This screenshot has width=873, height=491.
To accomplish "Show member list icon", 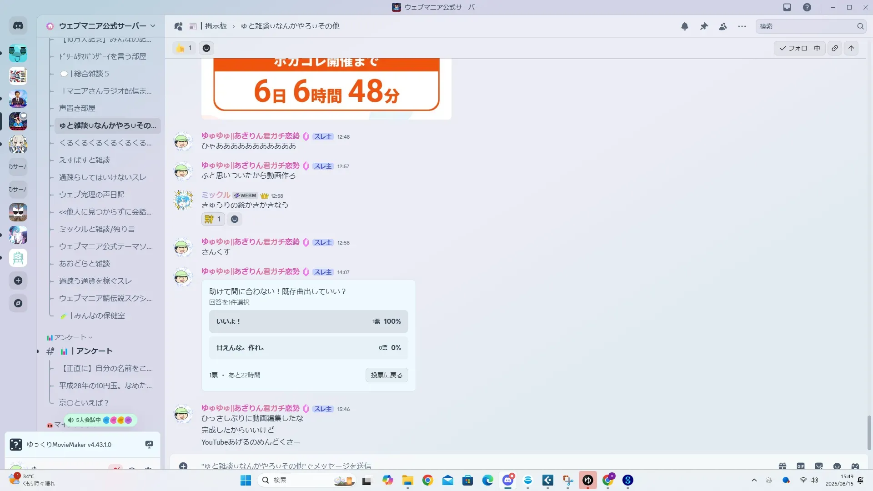I will tap(723, 26).
